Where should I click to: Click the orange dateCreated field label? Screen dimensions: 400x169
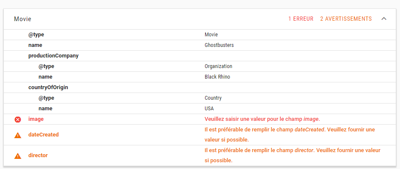click(x=43, y=135)
